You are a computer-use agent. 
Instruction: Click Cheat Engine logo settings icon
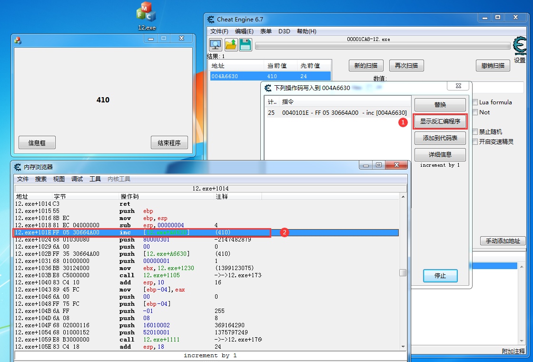click(x=520, y=46)
